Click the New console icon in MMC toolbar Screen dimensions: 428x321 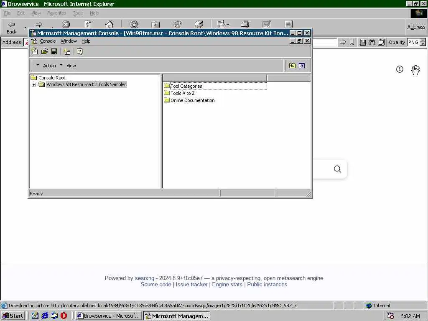[35, 51]
